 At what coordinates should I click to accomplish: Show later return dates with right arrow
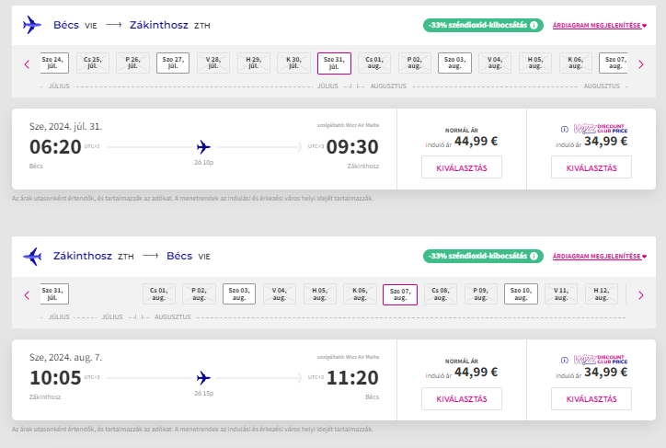pos(641,295)
